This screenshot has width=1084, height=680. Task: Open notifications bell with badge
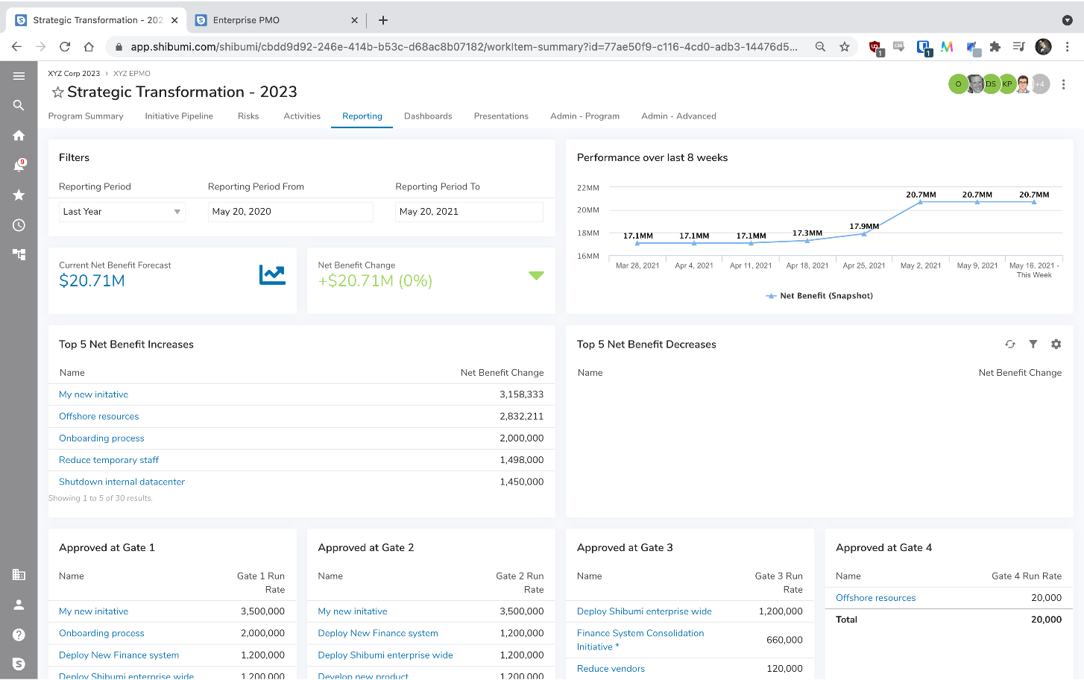tap(19, 166)
